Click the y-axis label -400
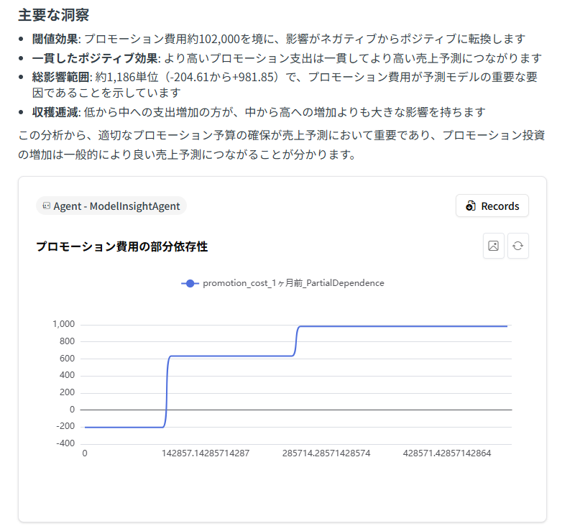 click(65, 443)
